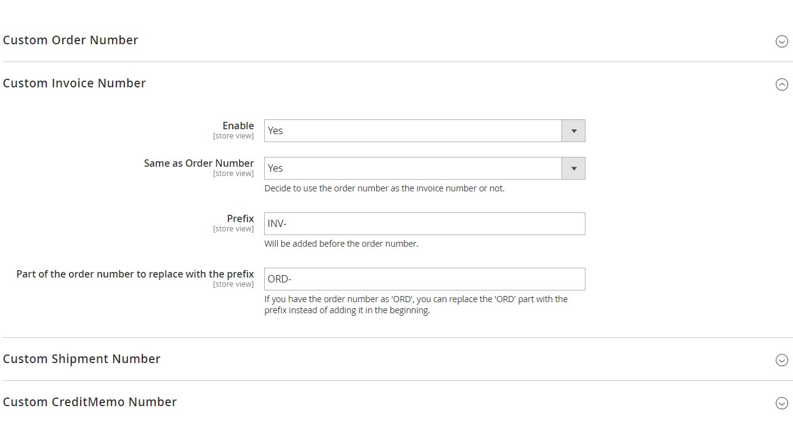
Task: Open the Enable select box showing Yes
Action: (x=413, y=131)
